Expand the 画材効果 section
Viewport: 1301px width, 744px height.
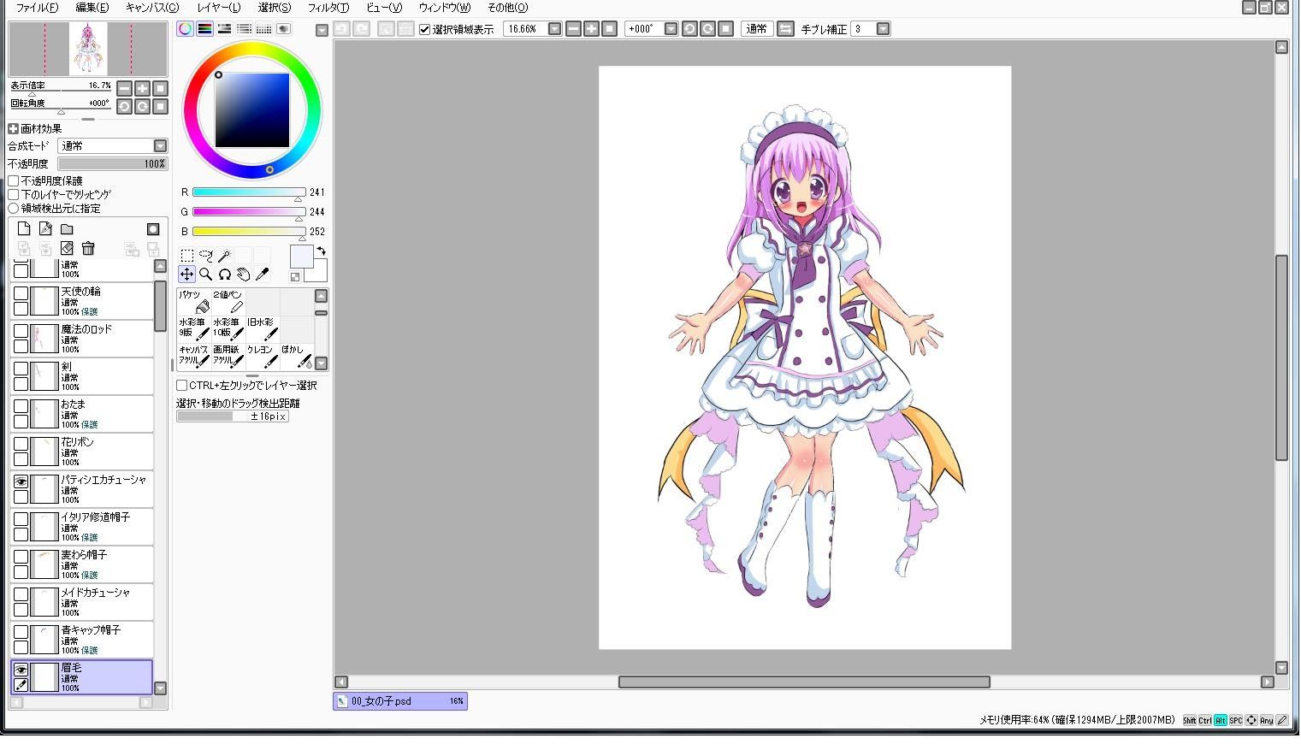pos(13,128)
